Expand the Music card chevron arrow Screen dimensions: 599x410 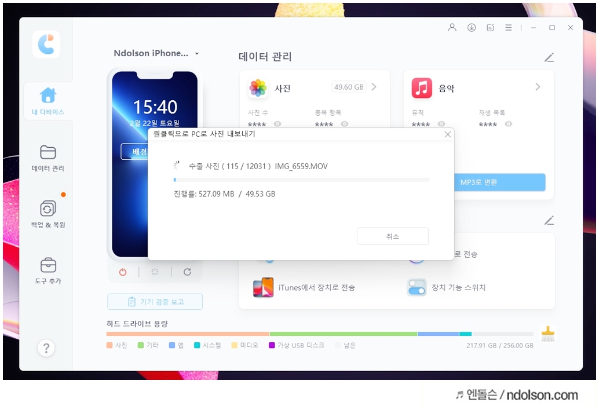pyautogui.click(x=538, y=87)
